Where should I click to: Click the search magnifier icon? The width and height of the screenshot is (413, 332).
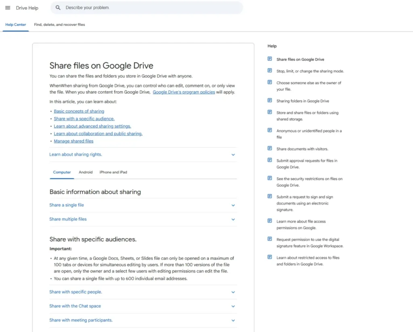58,8
